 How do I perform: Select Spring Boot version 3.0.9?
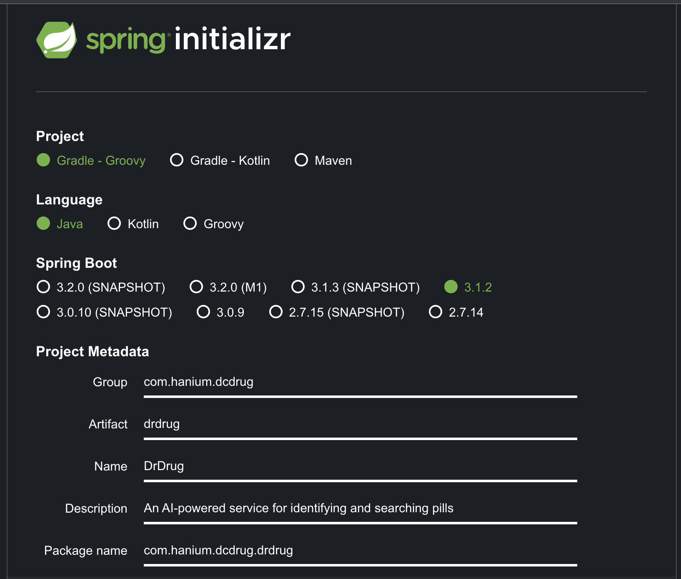[220, 312]
